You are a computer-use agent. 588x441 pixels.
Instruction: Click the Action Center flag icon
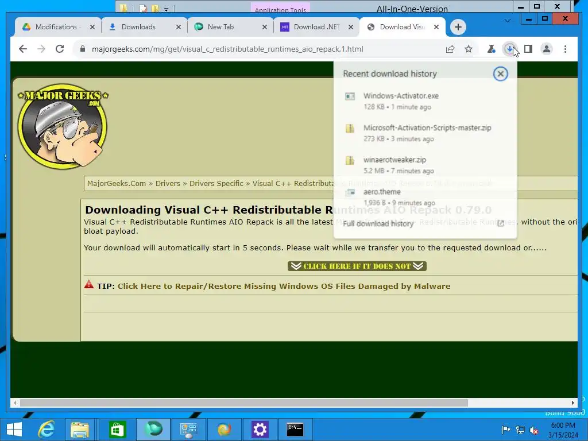point(506,430)
